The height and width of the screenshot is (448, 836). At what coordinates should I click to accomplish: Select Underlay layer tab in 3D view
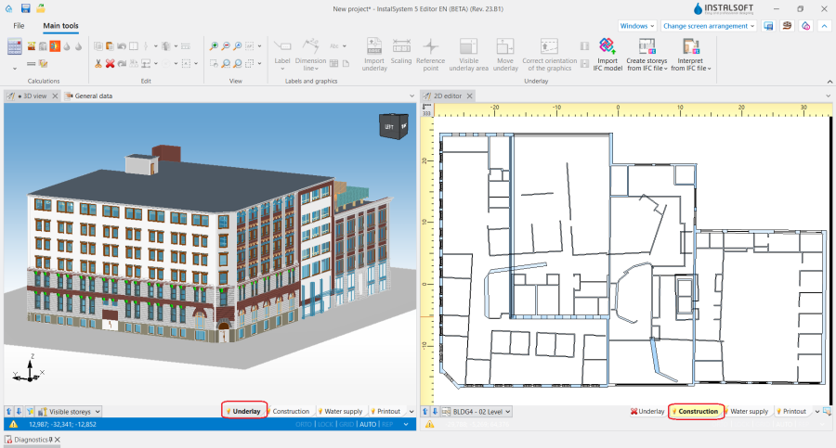pos(244,411)
